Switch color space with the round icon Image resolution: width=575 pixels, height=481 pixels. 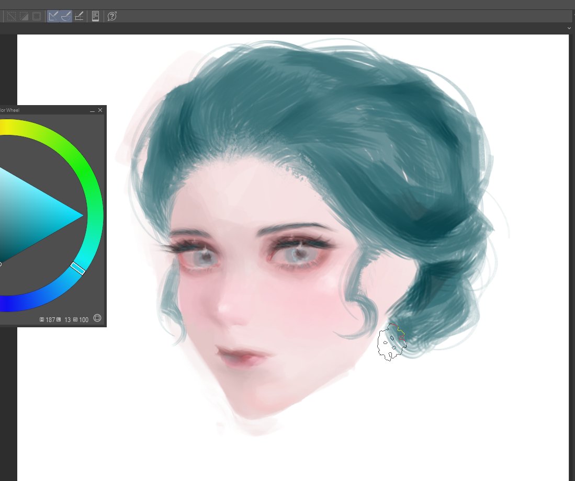[x=97, y=318]
